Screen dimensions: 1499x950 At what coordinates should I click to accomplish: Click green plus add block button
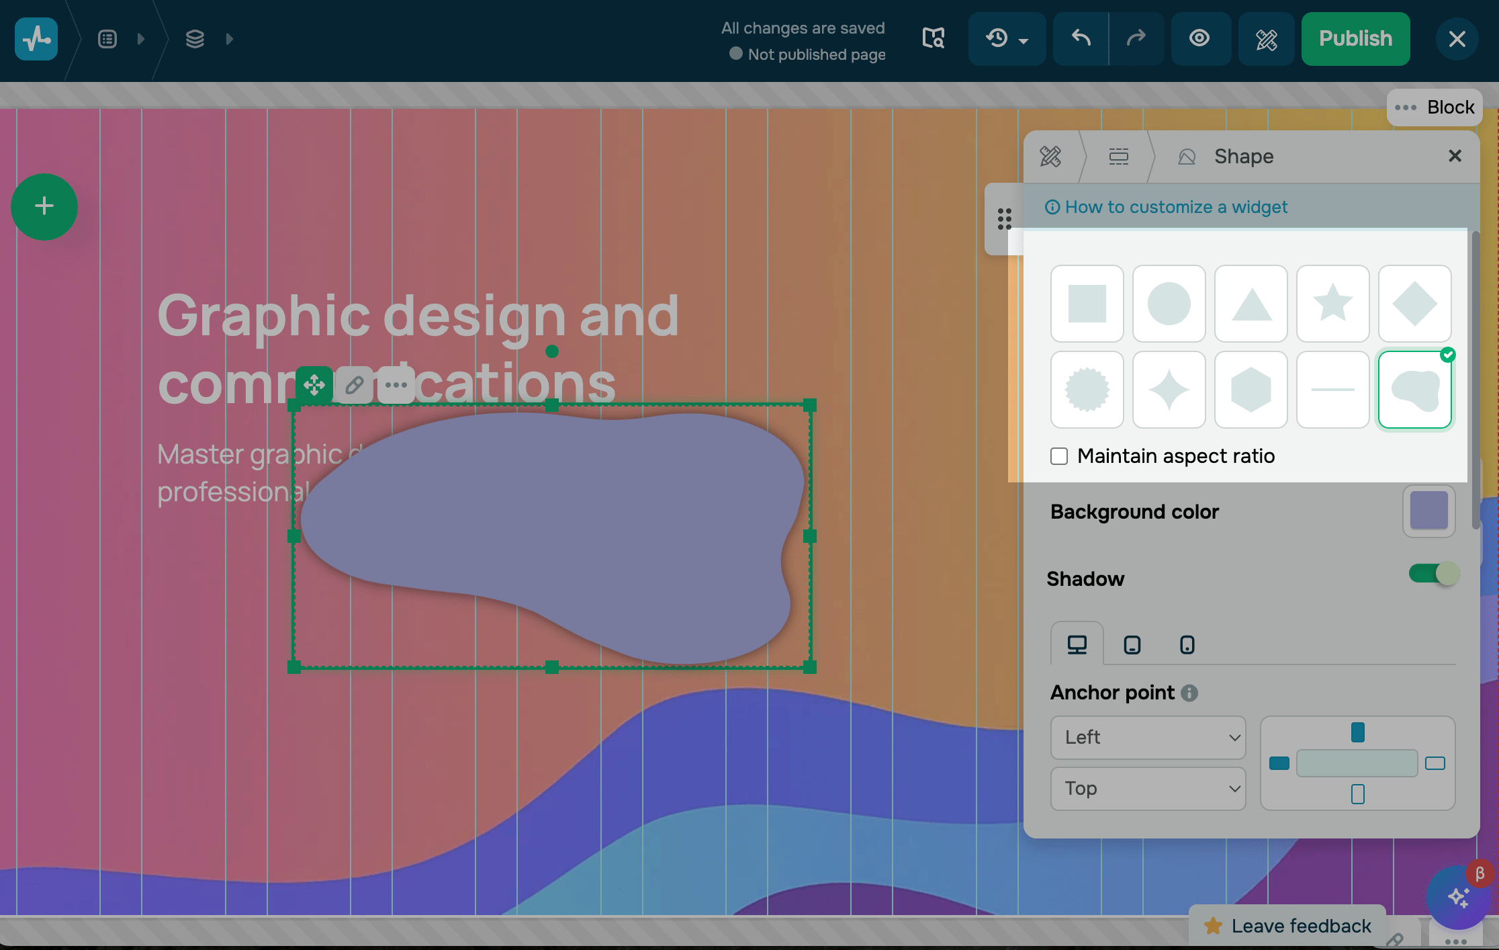click(x=44, y=206)
